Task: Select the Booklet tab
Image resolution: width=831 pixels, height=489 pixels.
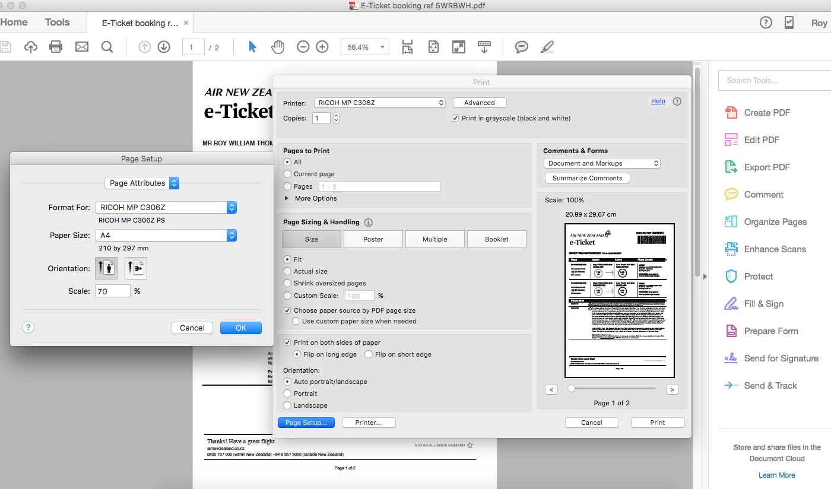Action: click(497, 239)
